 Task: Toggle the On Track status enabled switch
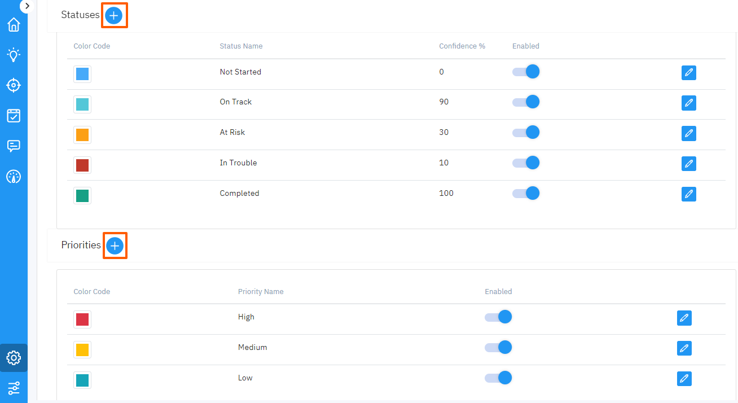click(526, 102)
